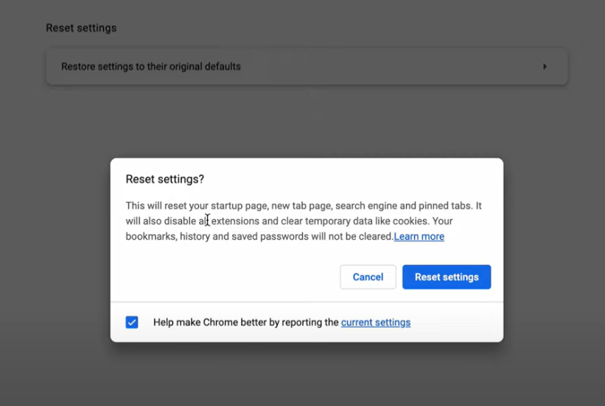Image resolution: width=605 pixels, height=406 pixels.
Task: Expand Restore settings to their original defaults
Action: click(x=307, y=67)
